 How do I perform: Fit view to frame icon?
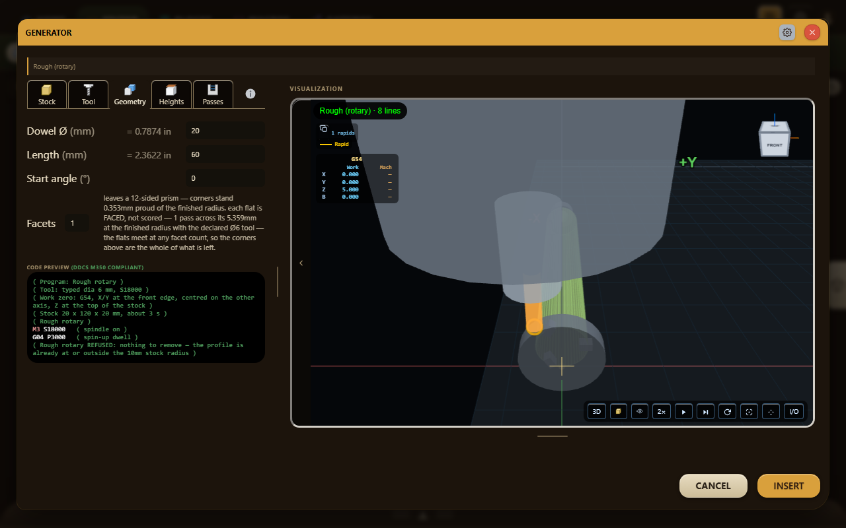point(750,411)
